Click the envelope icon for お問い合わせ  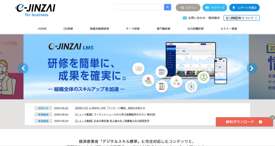185,18
